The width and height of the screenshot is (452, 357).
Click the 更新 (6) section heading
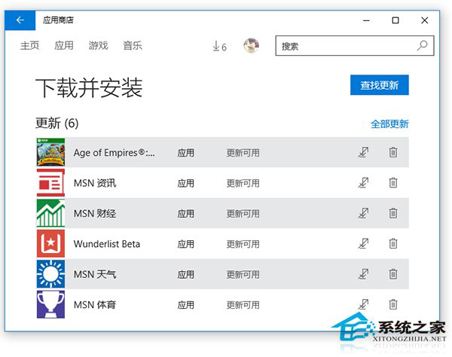57,124
